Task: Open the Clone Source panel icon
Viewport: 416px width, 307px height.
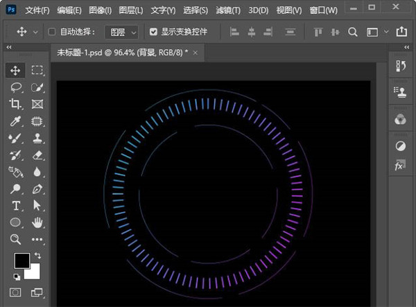Action: pos(401,92)
